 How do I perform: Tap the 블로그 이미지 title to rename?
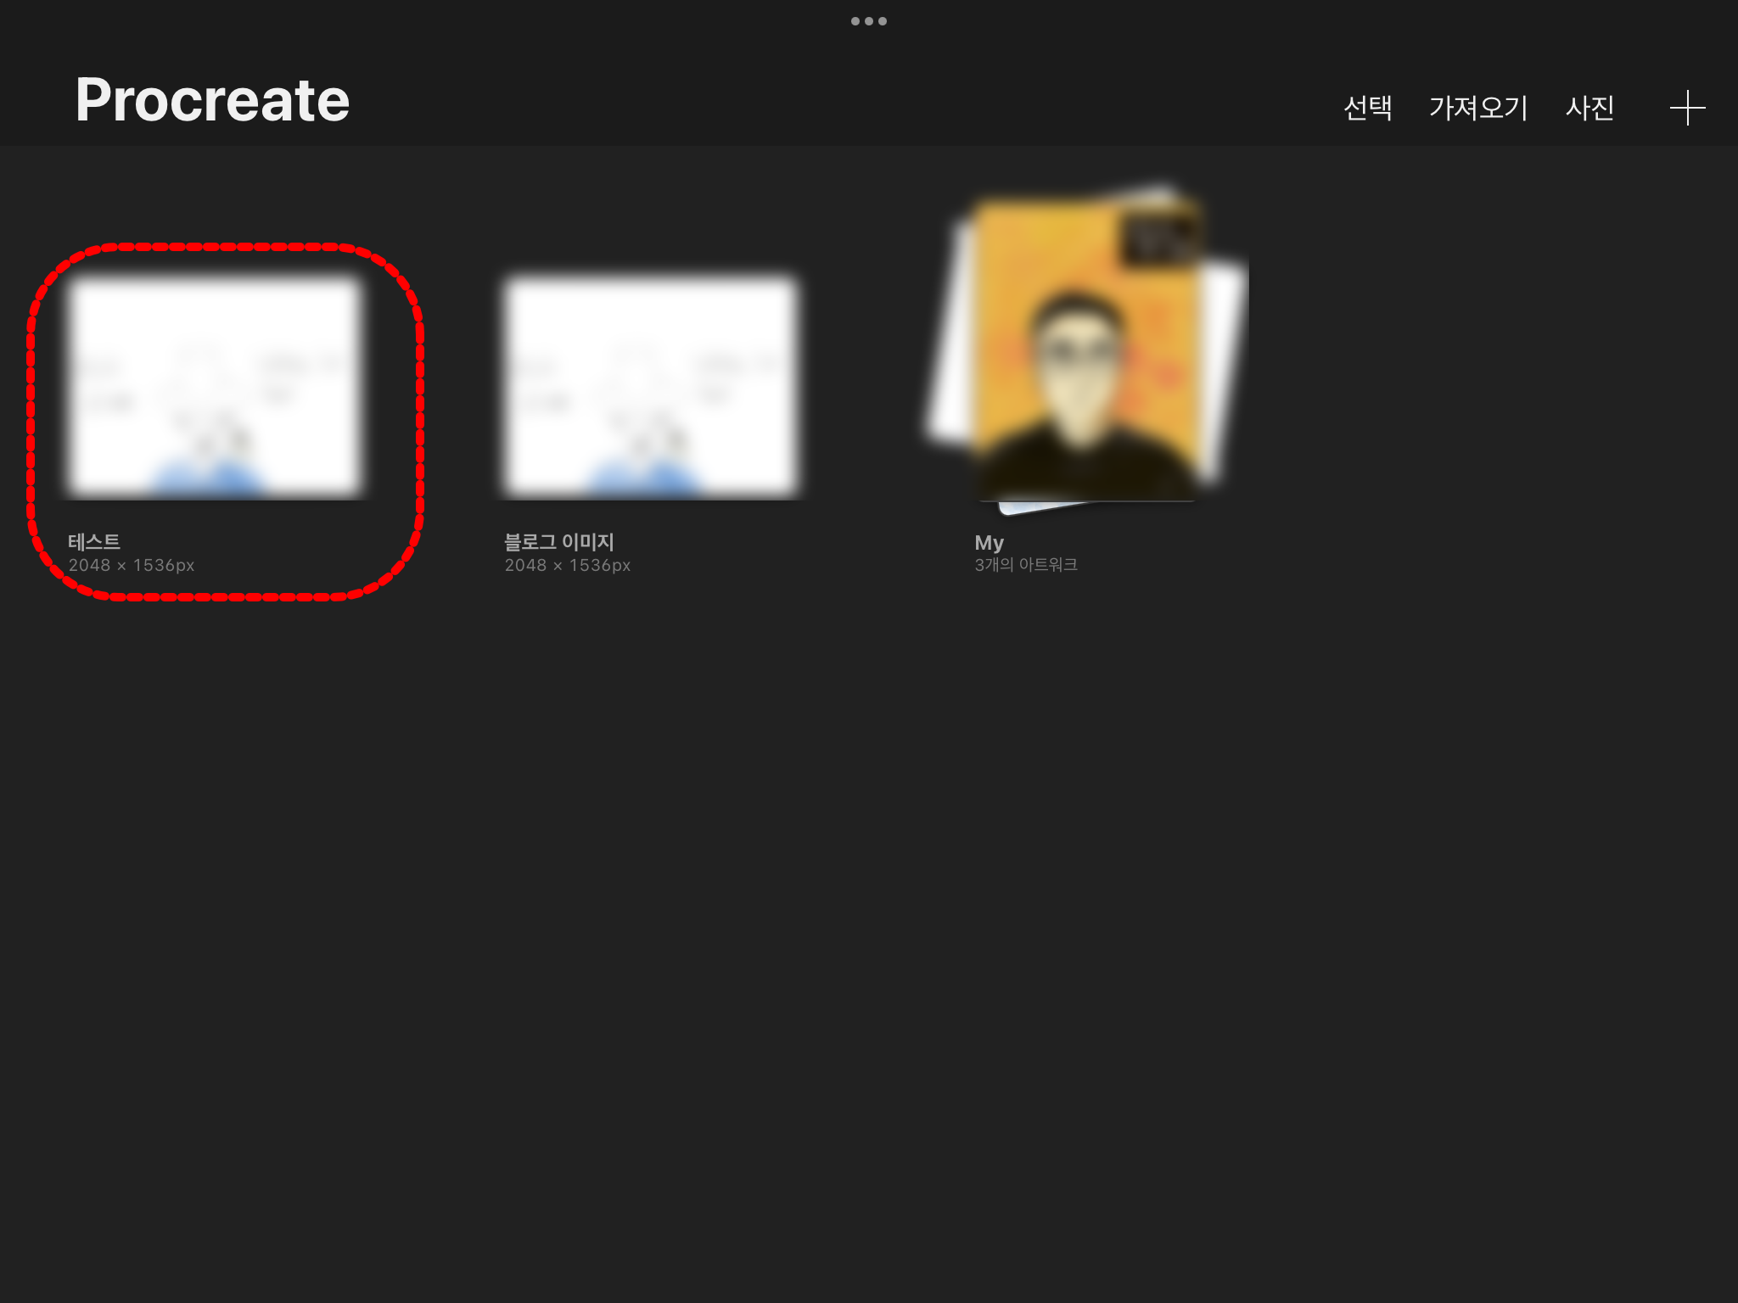[558, 541]
